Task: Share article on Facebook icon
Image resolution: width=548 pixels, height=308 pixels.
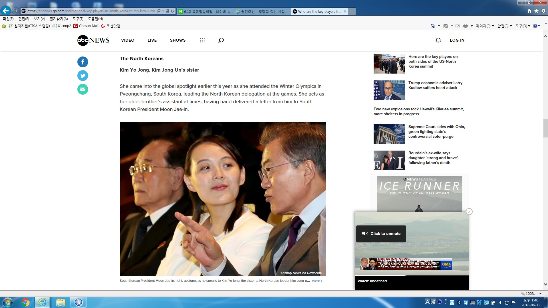Action: tap(82, 62)
